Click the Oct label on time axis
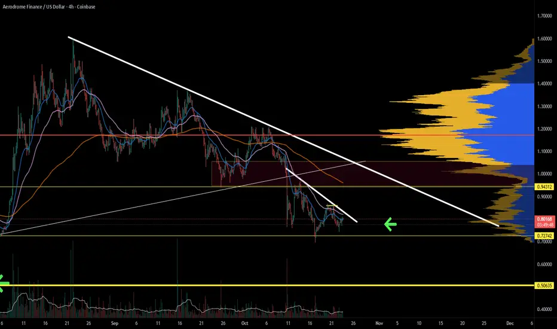This screenshot has width=557, height=329. click(244, 323)
